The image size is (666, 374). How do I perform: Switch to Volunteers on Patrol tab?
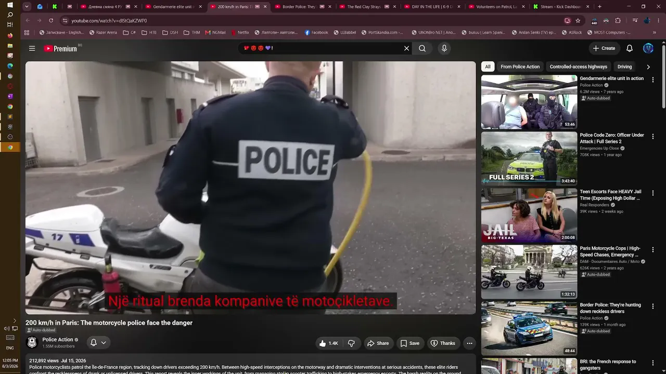click(x=496, y=7)
